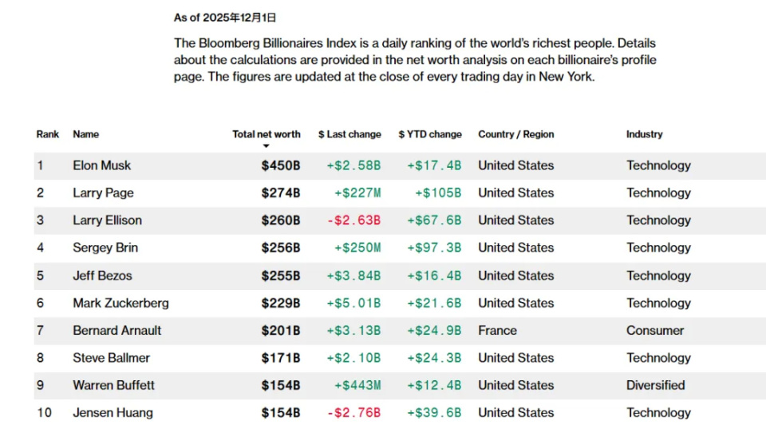This screenshot has height=425, width=766.
Task: Select the Larry Ellison name link
Action: [x=108, y=220]
